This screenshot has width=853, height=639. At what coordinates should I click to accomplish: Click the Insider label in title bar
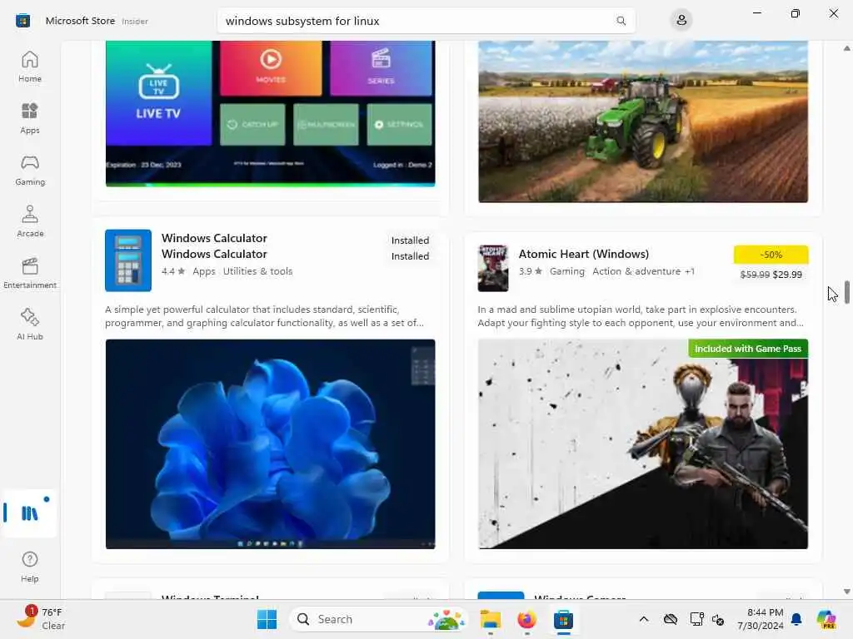point(135,21)
